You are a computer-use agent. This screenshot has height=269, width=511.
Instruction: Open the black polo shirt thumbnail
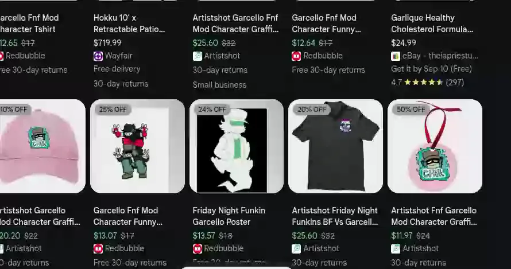coord(336,146)
